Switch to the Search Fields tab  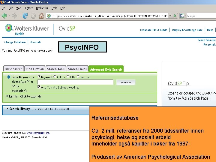click(77, 69)
